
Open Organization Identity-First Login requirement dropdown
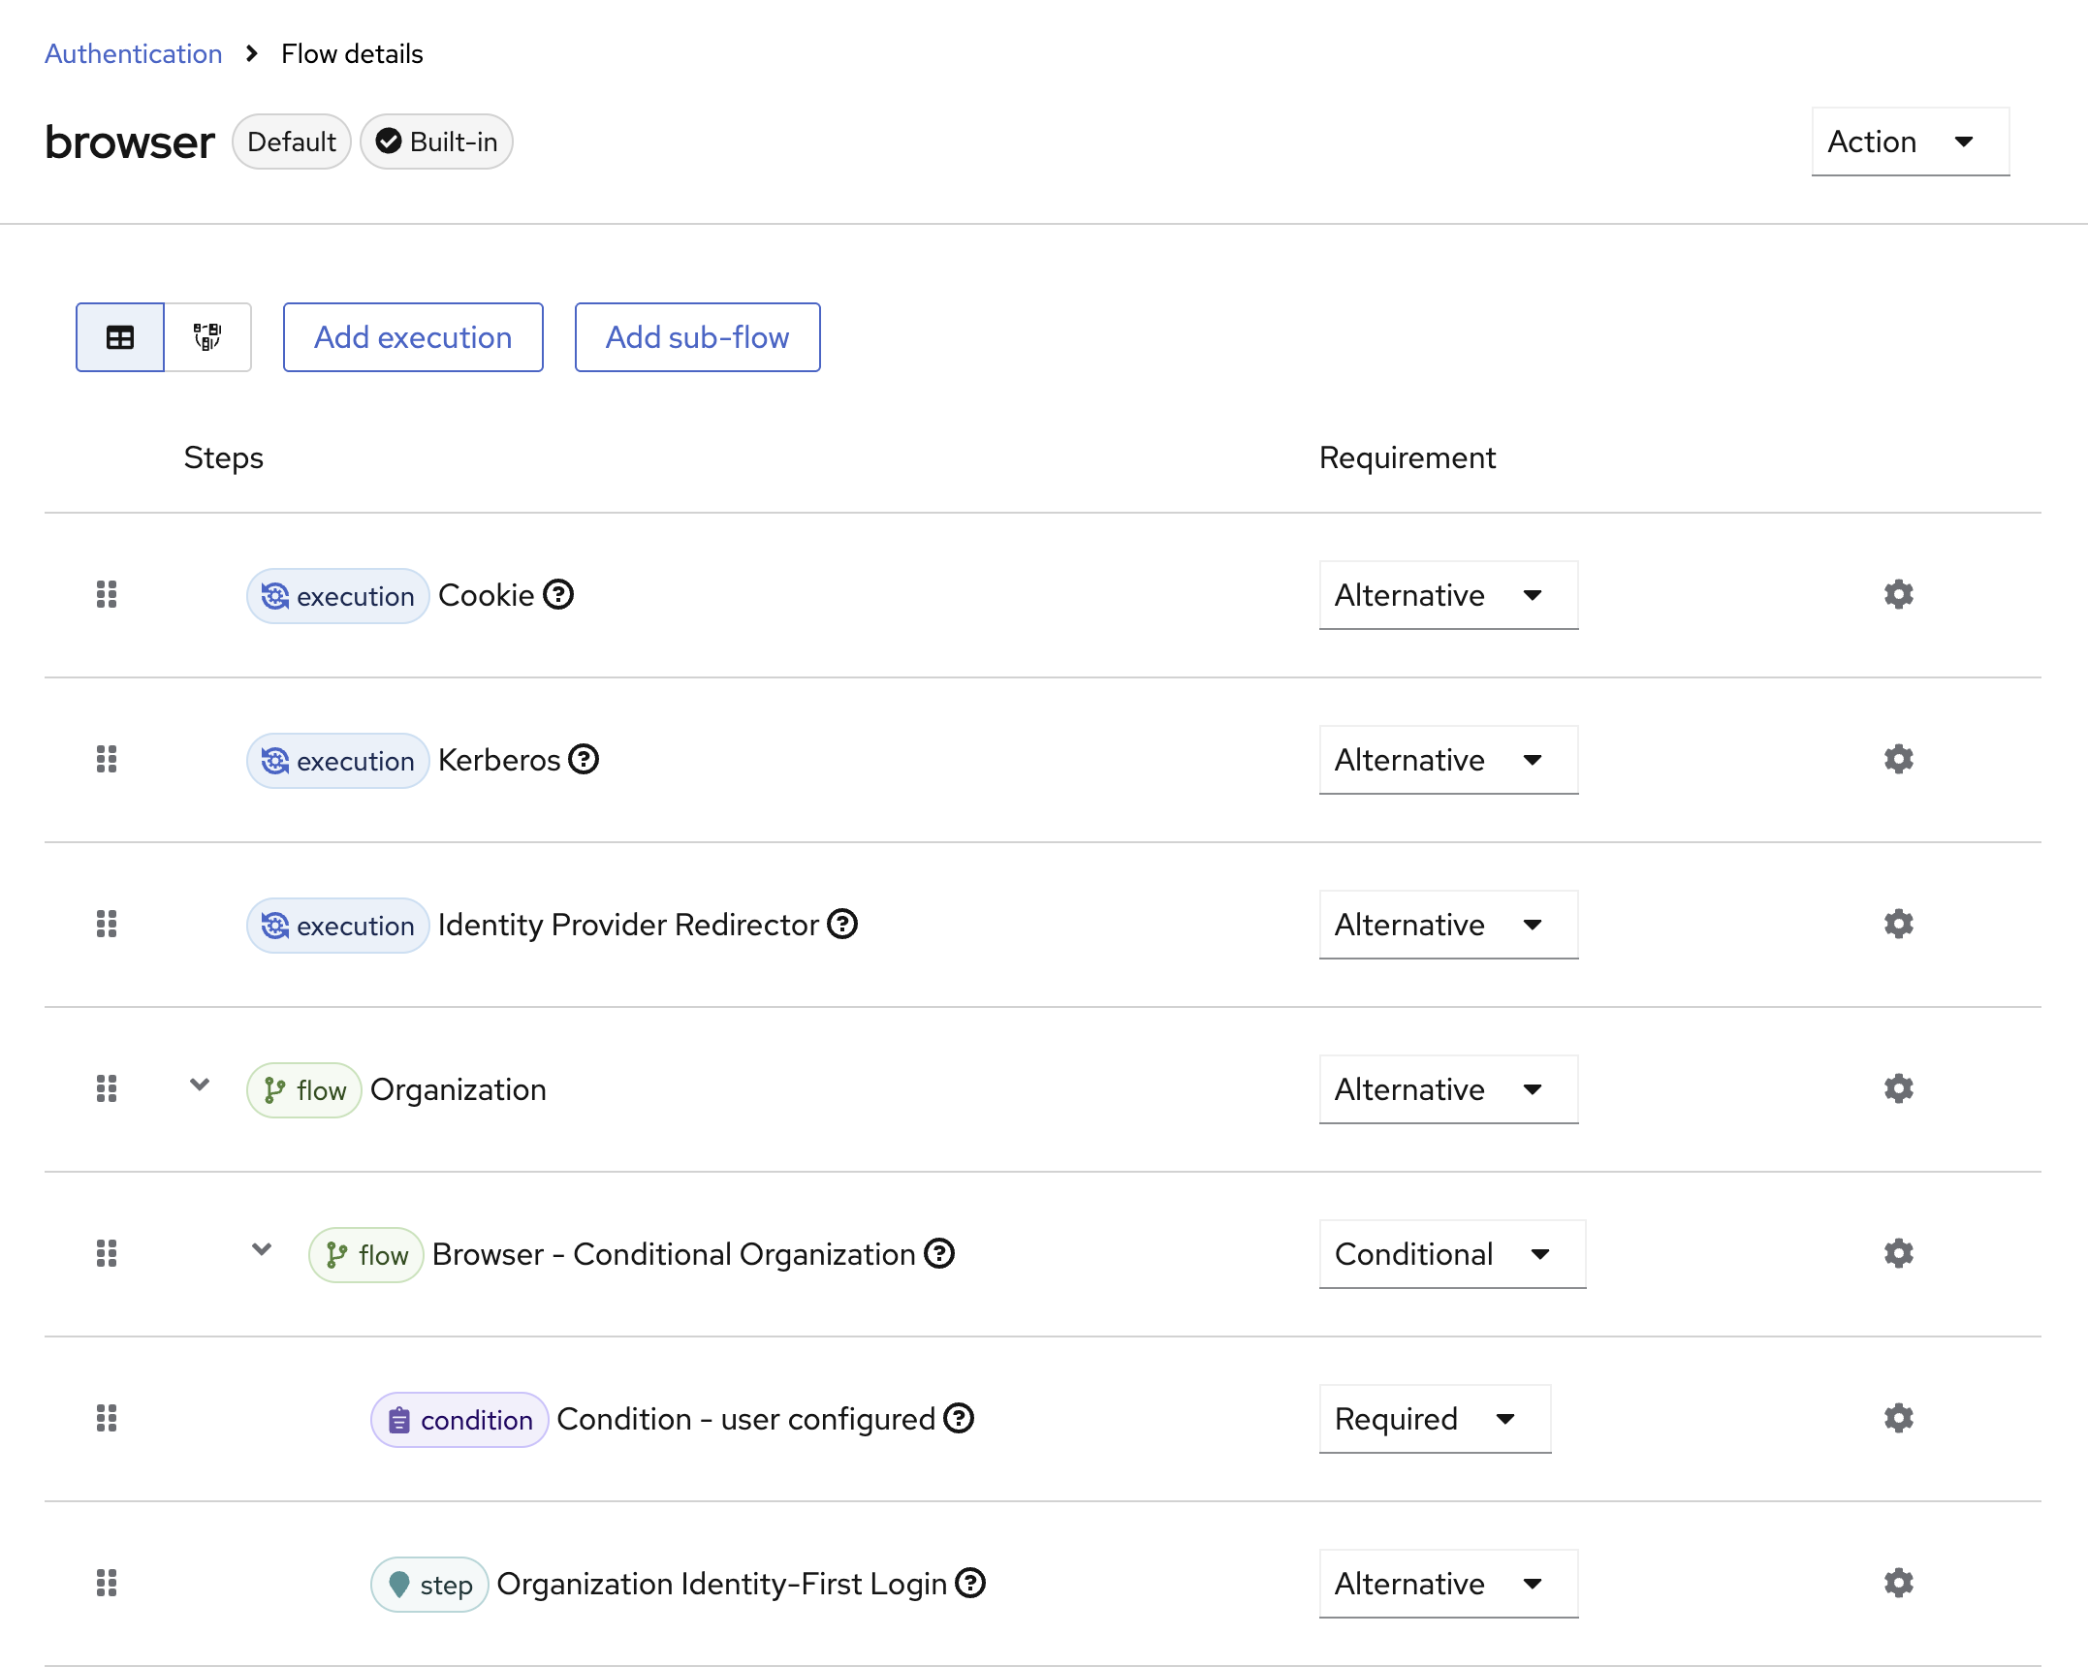pos(1448,1584)
